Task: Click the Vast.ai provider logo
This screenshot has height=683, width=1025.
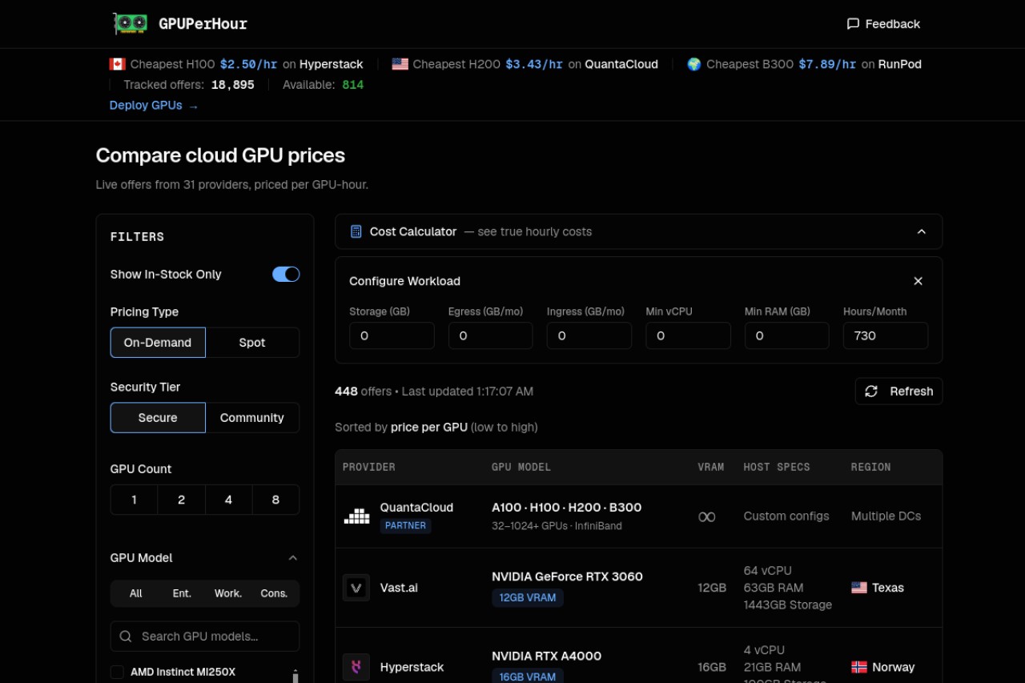Action: pos(356,588)
